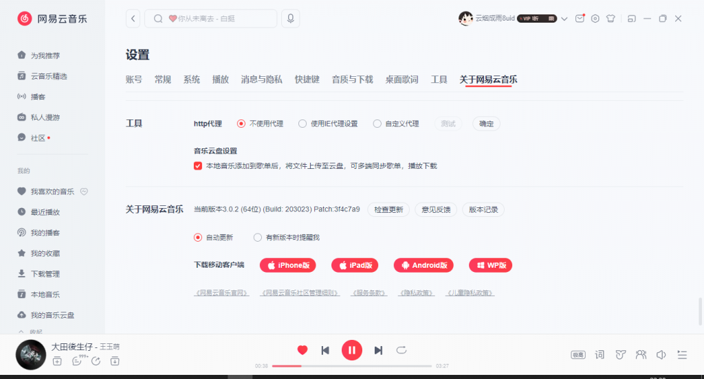The width and height of the screenshot is (704, 379).
Task: Open 云音乐精选 in sidebar
Action: pos(43,76)
